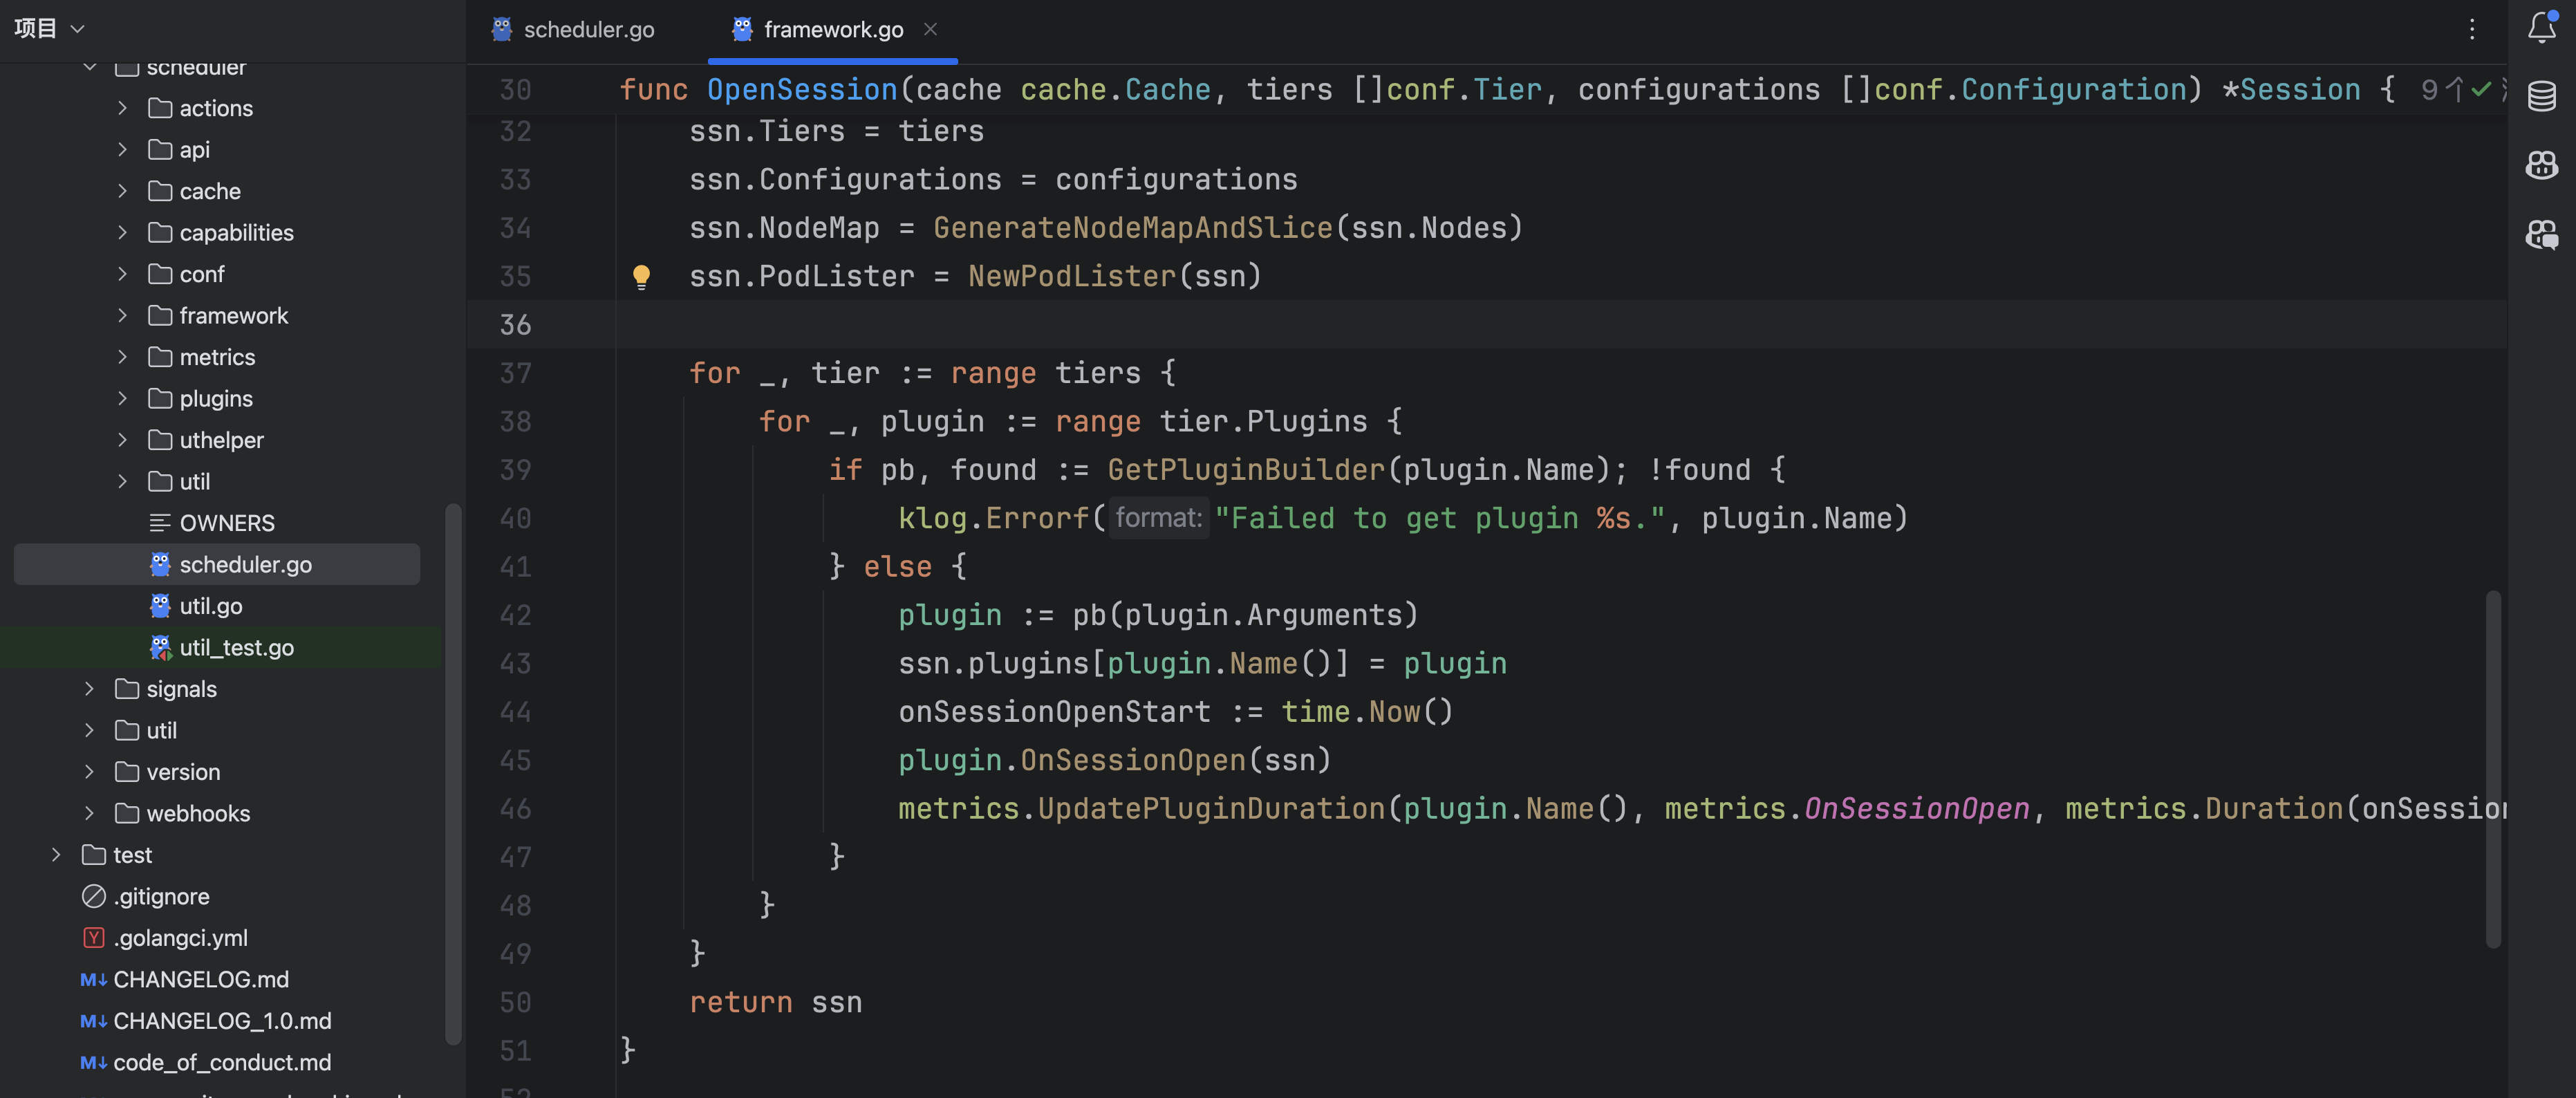Viewport: 2576px width, 1098px height.
Task: Collapse the scheduler folder
Action: tap(90, 67)
